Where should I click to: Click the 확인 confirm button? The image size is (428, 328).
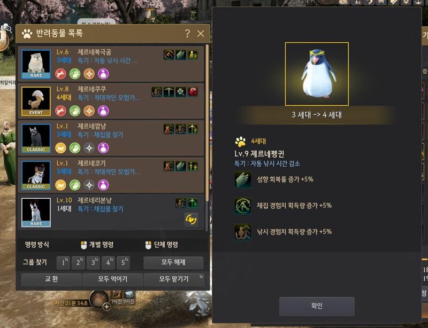pos(317,306)
